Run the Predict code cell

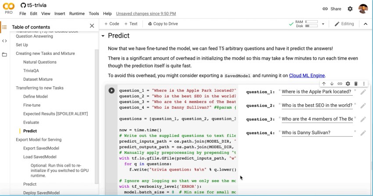click(111, 91)
